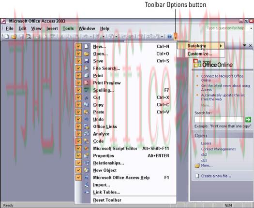Click the arrow icon beside Undo
254x208 pixels.
tap(87, 119)
